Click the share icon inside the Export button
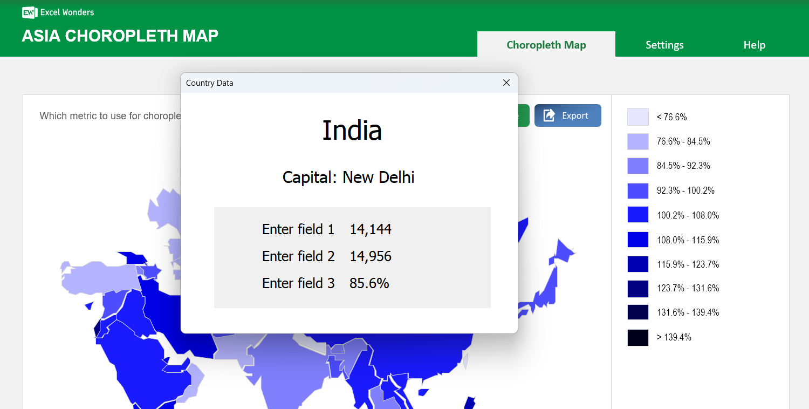 [550, 115]
